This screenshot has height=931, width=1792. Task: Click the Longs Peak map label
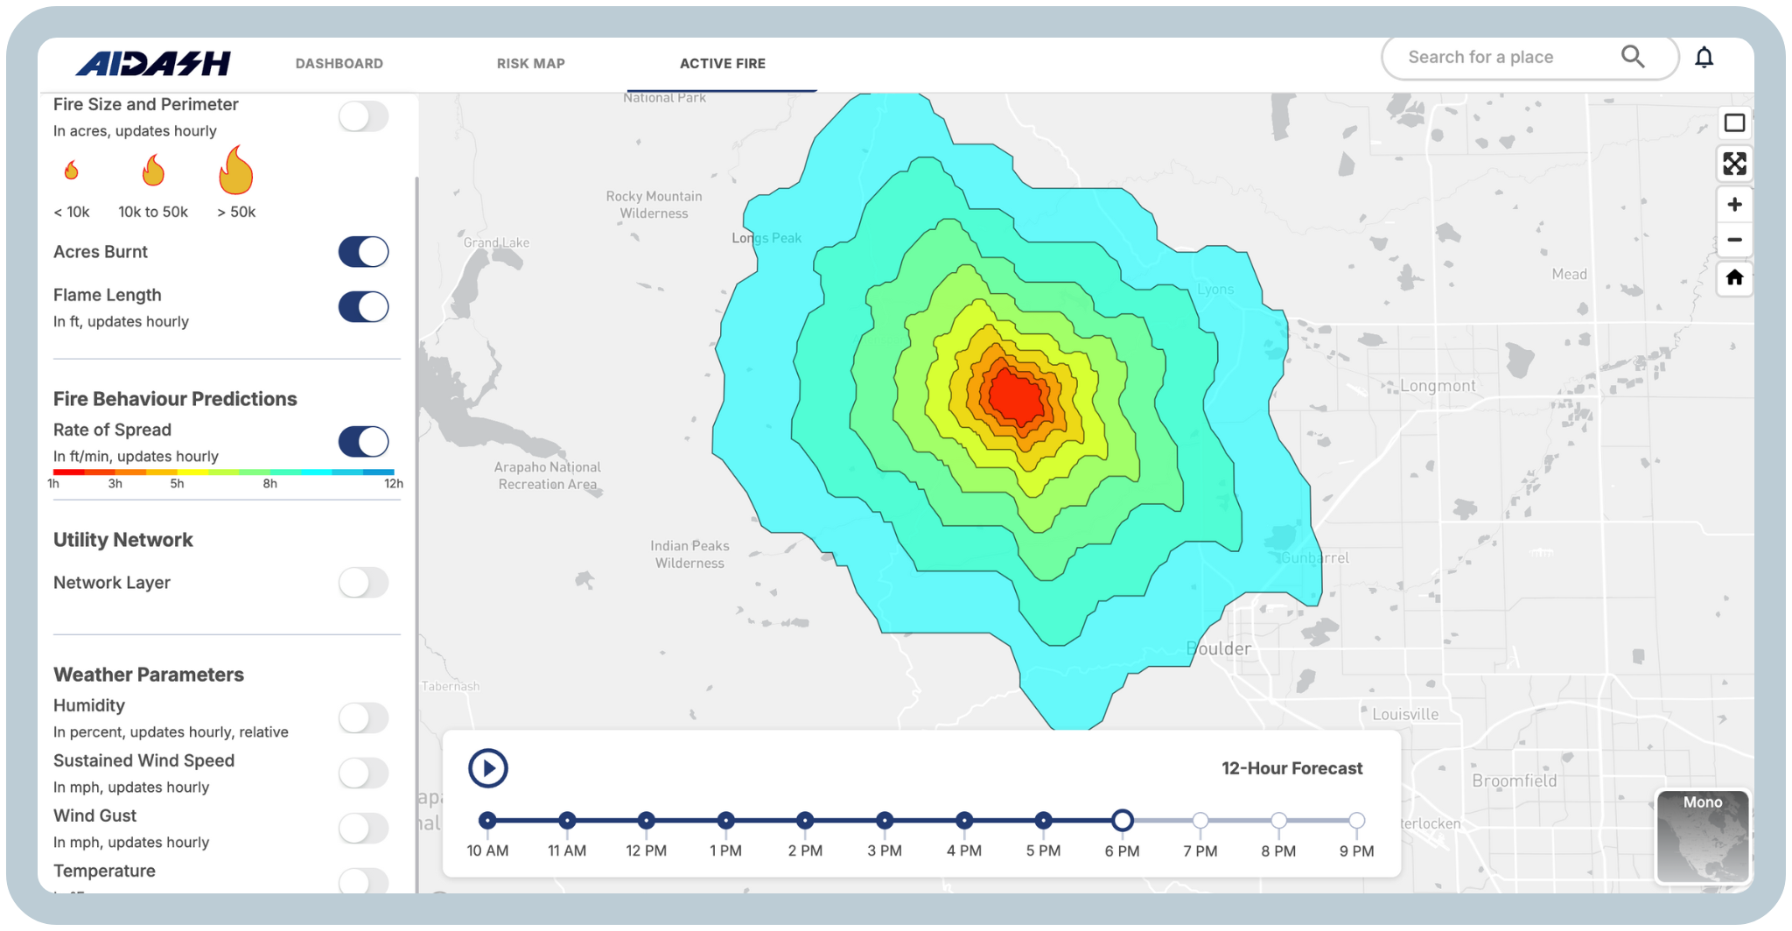[x=766, y=238]
